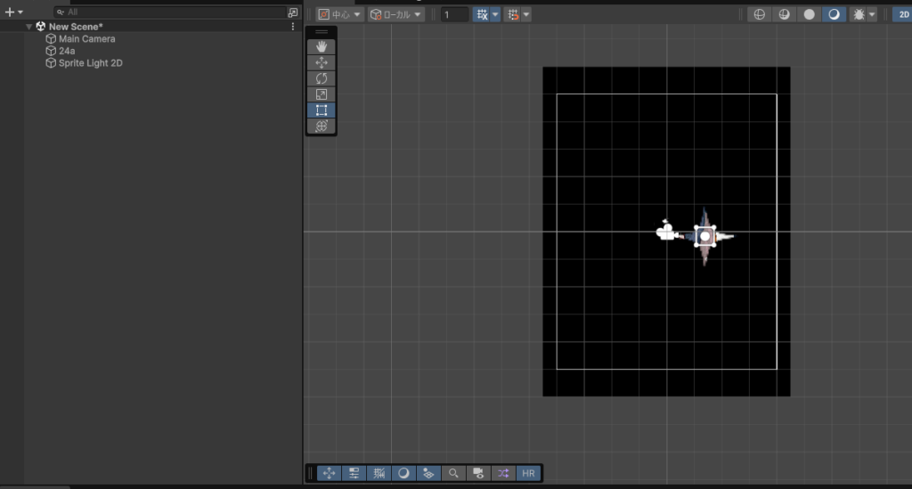
Task: Select Main Camera in the hierarchy
Action: point(86,39)
